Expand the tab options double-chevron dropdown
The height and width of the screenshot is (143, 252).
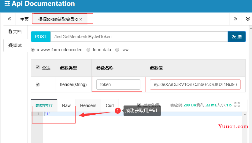click(248, 19)
